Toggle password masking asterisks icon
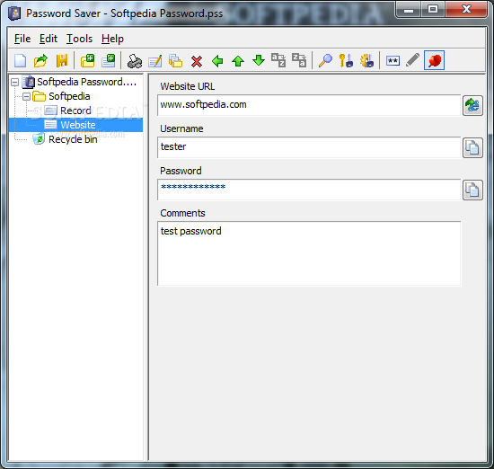The image size is (494, 469). [393, 60]
